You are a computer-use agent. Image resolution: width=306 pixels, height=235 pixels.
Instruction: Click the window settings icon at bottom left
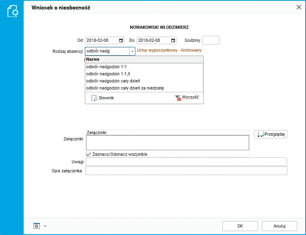click(37, 226)
